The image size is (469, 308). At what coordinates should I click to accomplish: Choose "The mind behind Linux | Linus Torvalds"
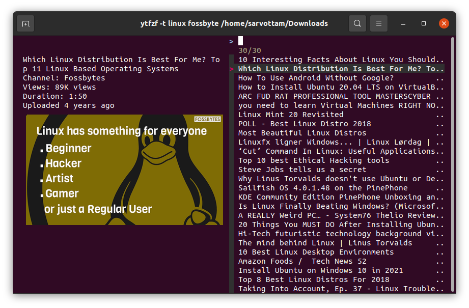coord(325,243)
